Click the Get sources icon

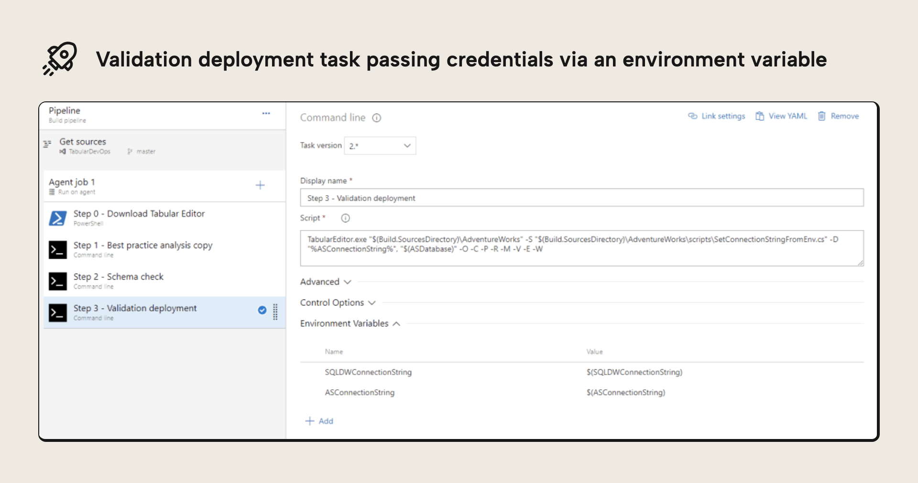tap(47, 143)
